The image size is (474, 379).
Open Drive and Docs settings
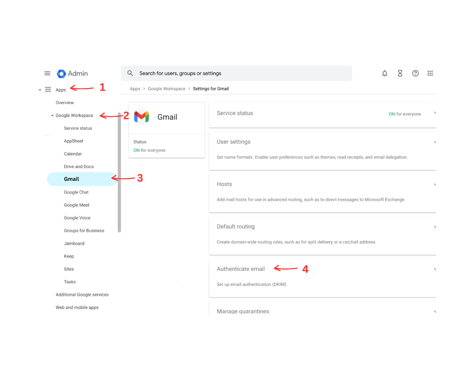tap(79, 167)
